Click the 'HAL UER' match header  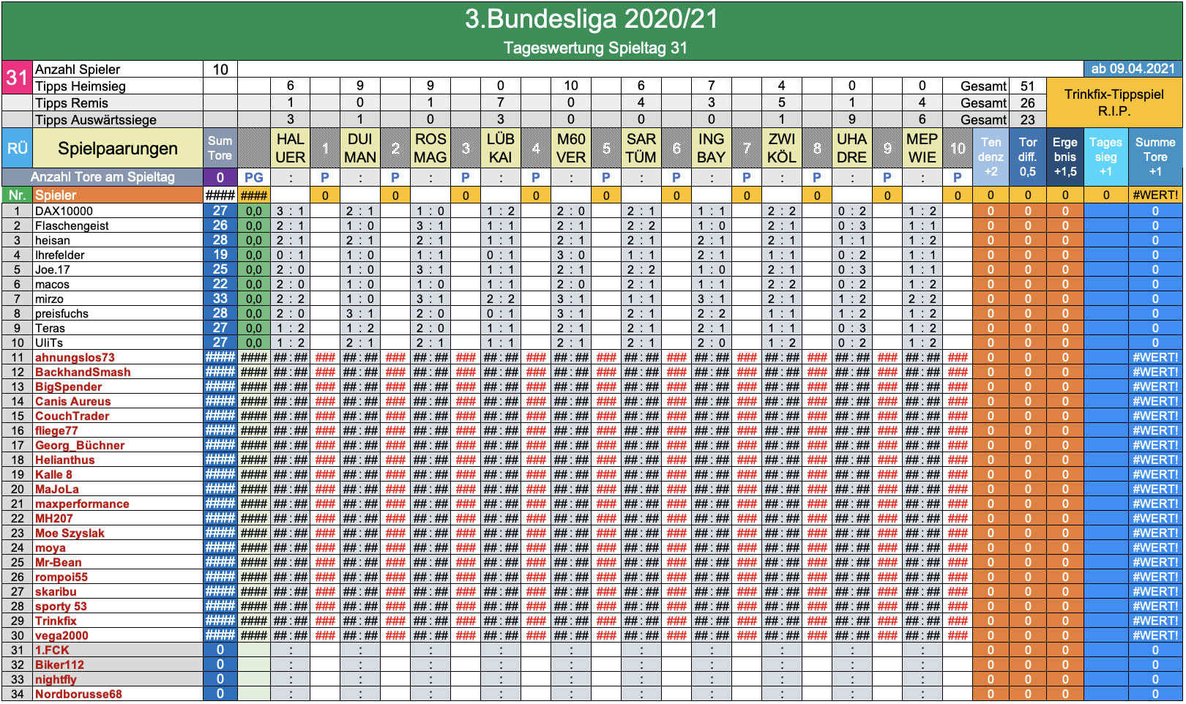click(x=290, y=149)
